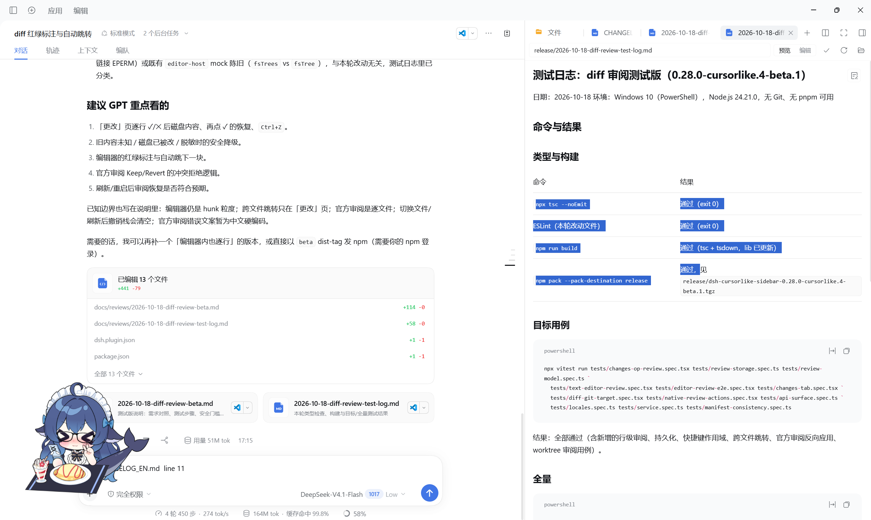Expand 全部 13 个文件 list
The image size is (871, 520).
tap(119, 374)
